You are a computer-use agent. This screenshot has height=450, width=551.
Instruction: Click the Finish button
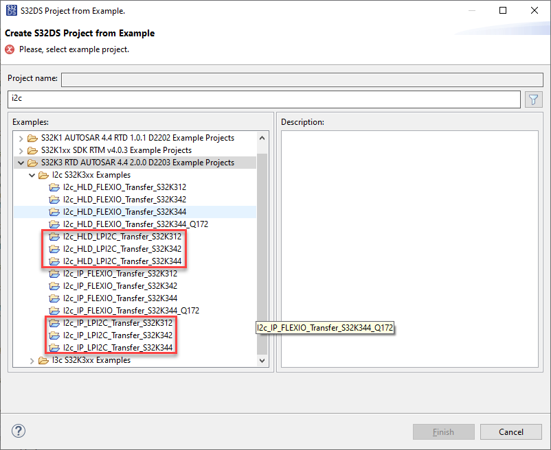(x=443, y=431)
